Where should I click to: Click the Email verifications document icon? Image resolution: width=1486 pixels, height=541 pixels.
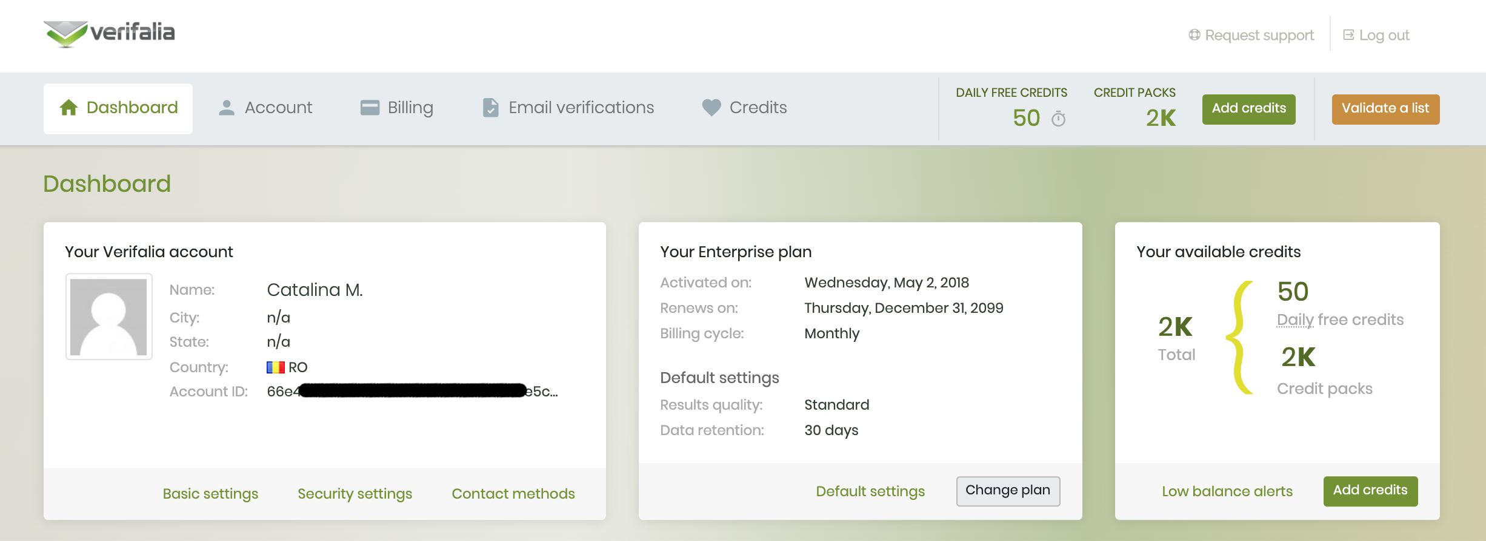coord(490,108)
